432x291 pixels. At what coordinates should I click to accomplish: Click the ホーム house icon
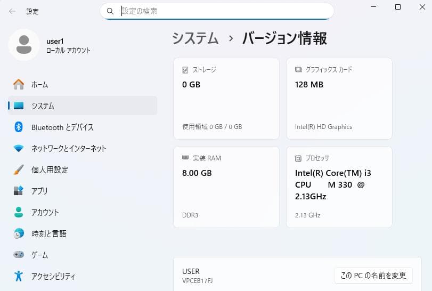pos(19,84)
